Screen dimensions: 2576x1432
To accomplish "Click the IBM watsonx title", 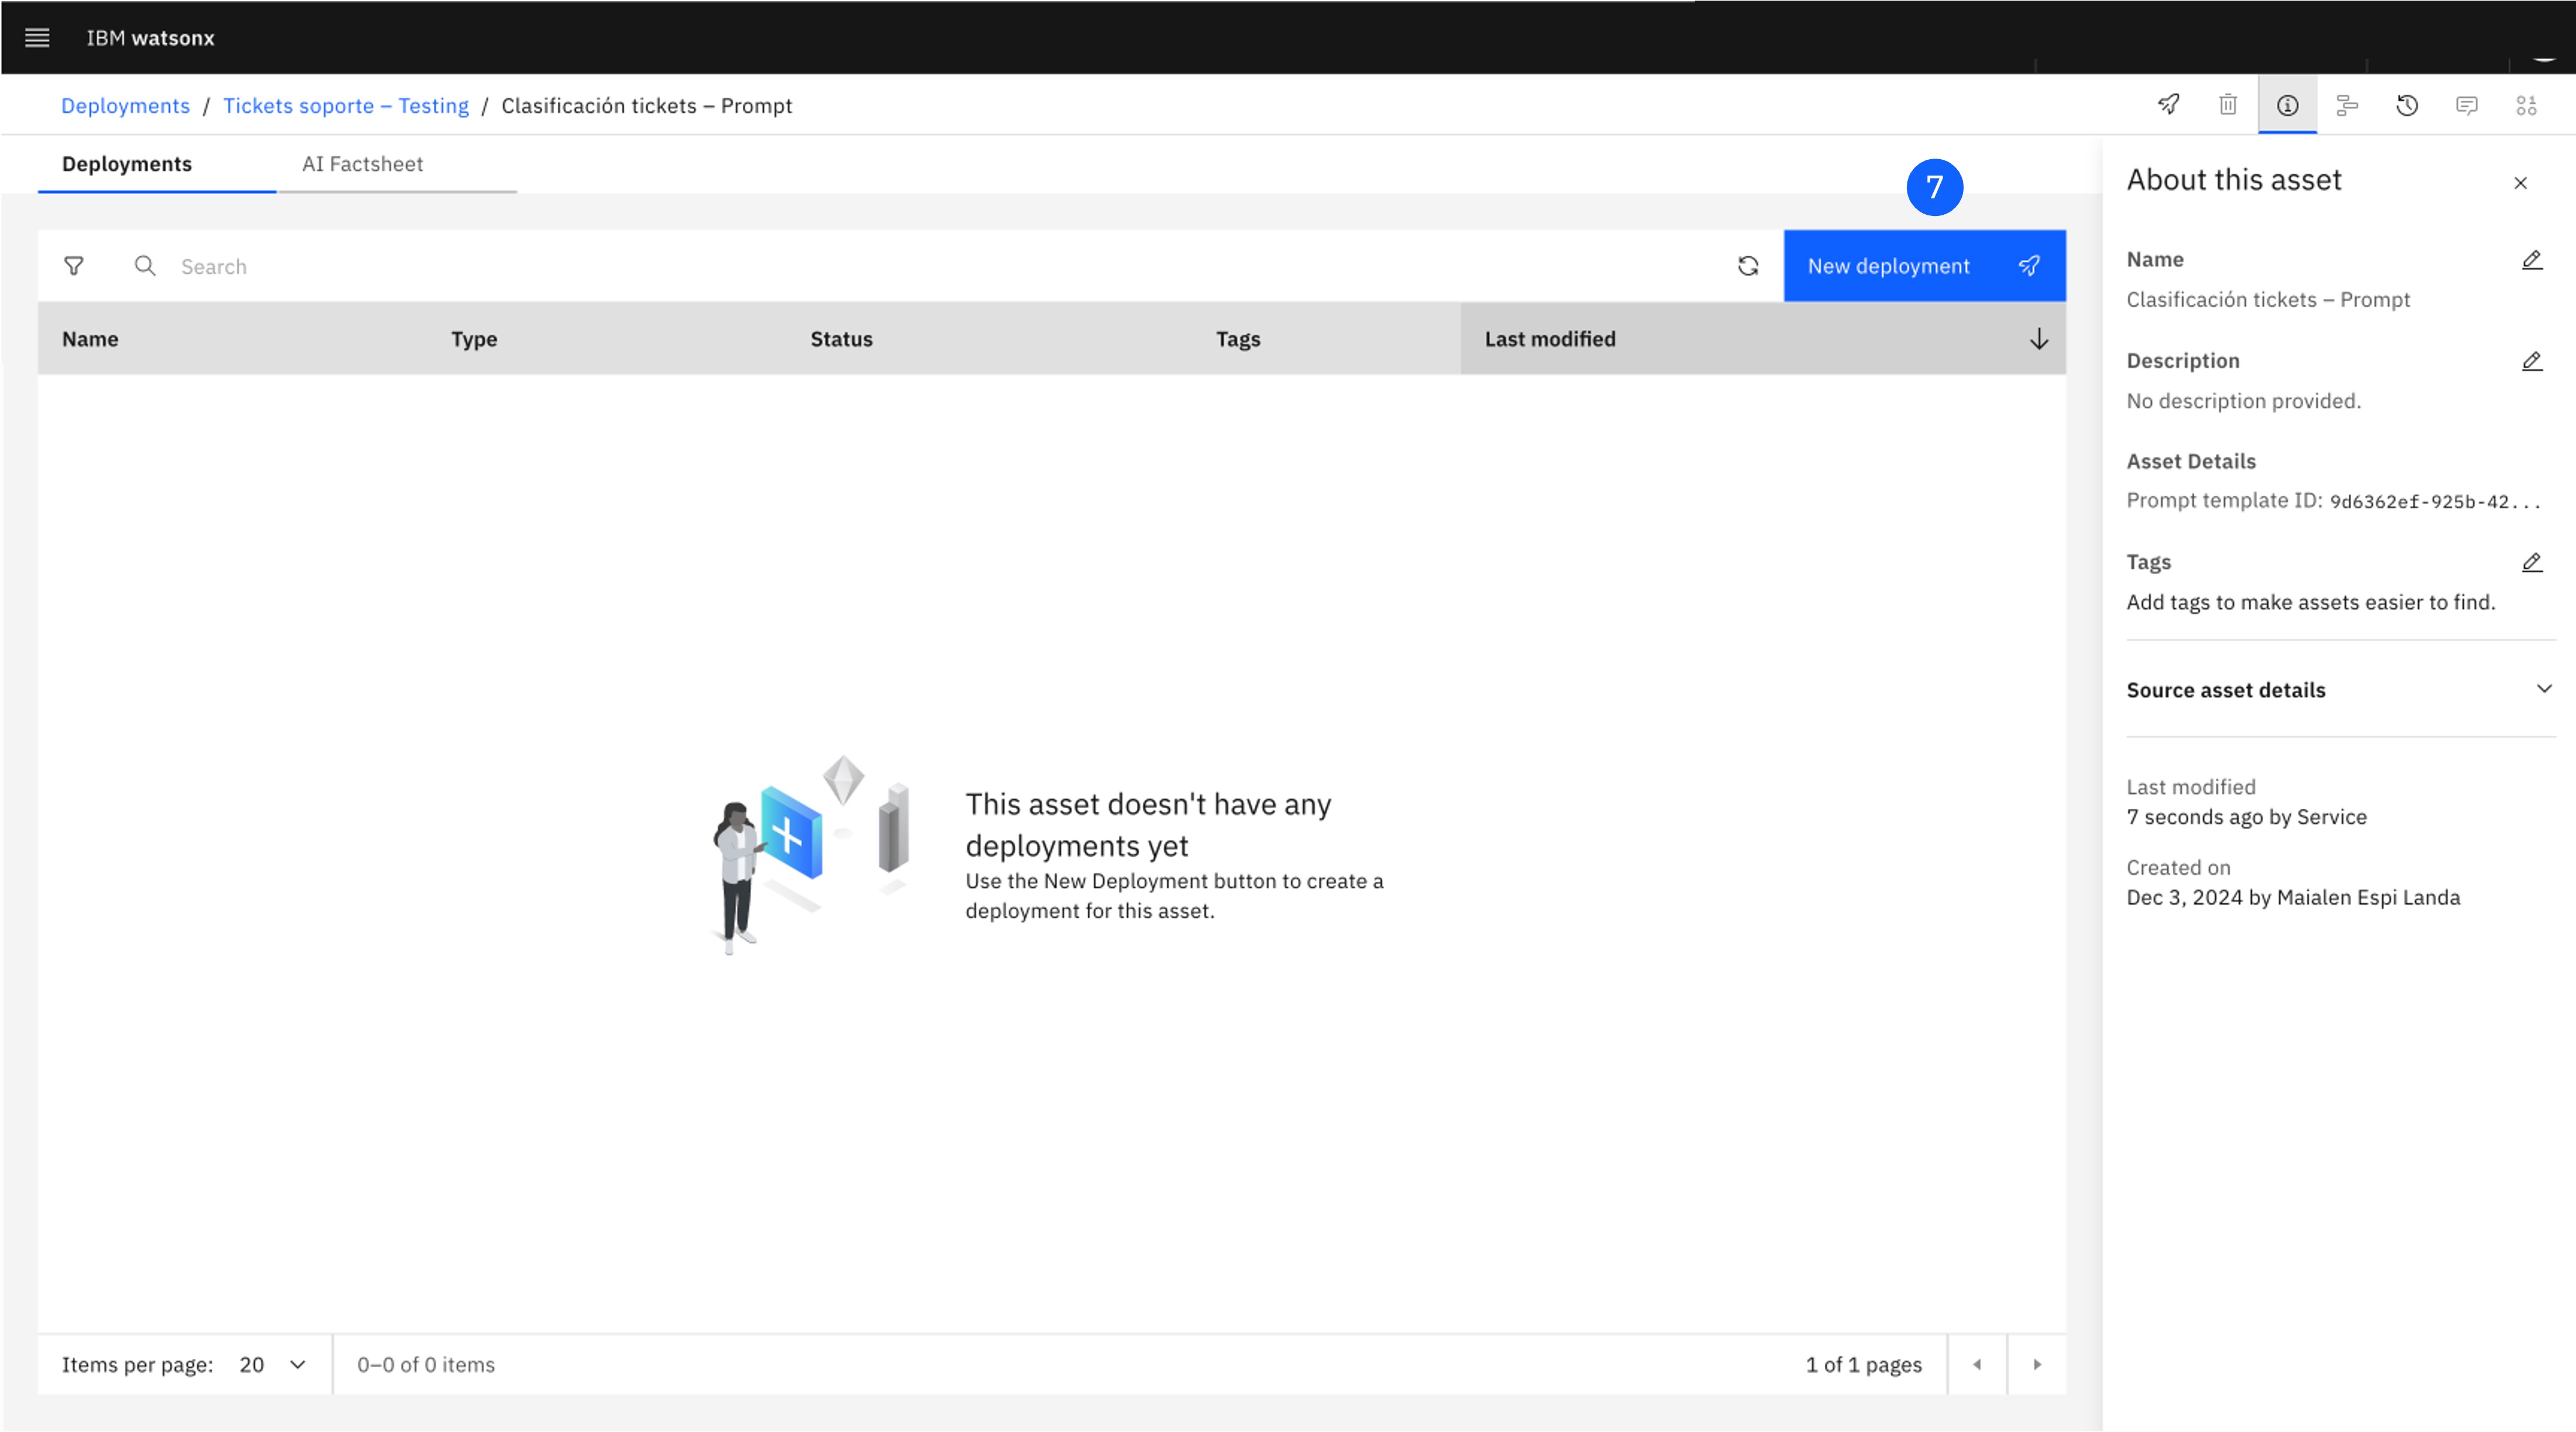I will (x=150, y=38).
